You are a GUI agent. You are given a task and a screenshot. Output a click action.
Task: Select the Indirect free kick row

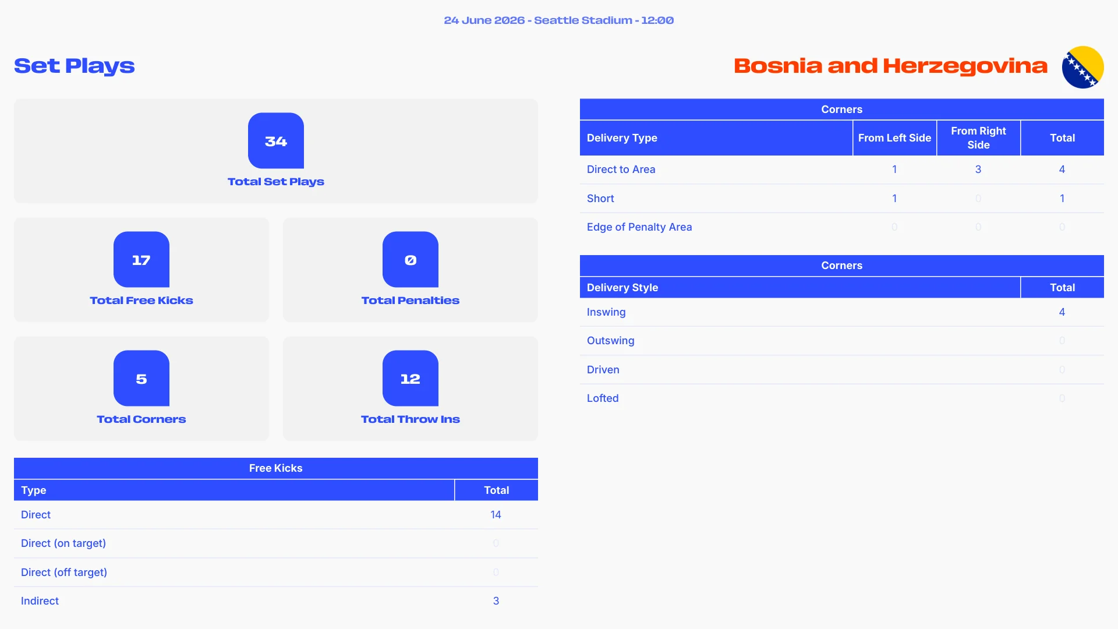276,601
